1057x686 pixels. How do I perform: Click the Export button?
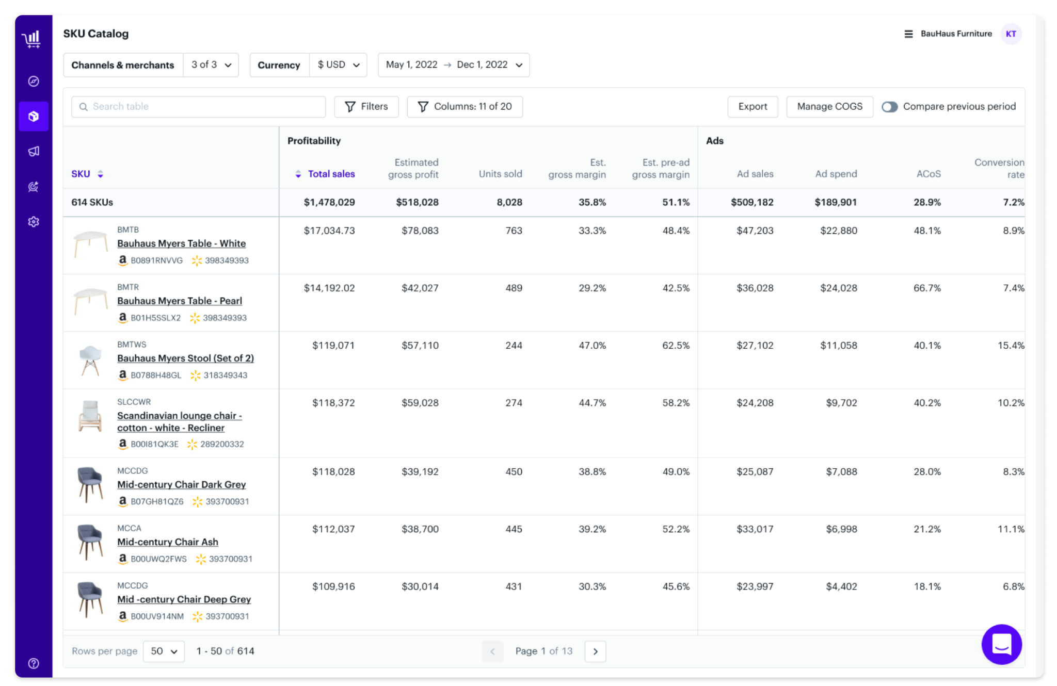[x=752, y=107]
